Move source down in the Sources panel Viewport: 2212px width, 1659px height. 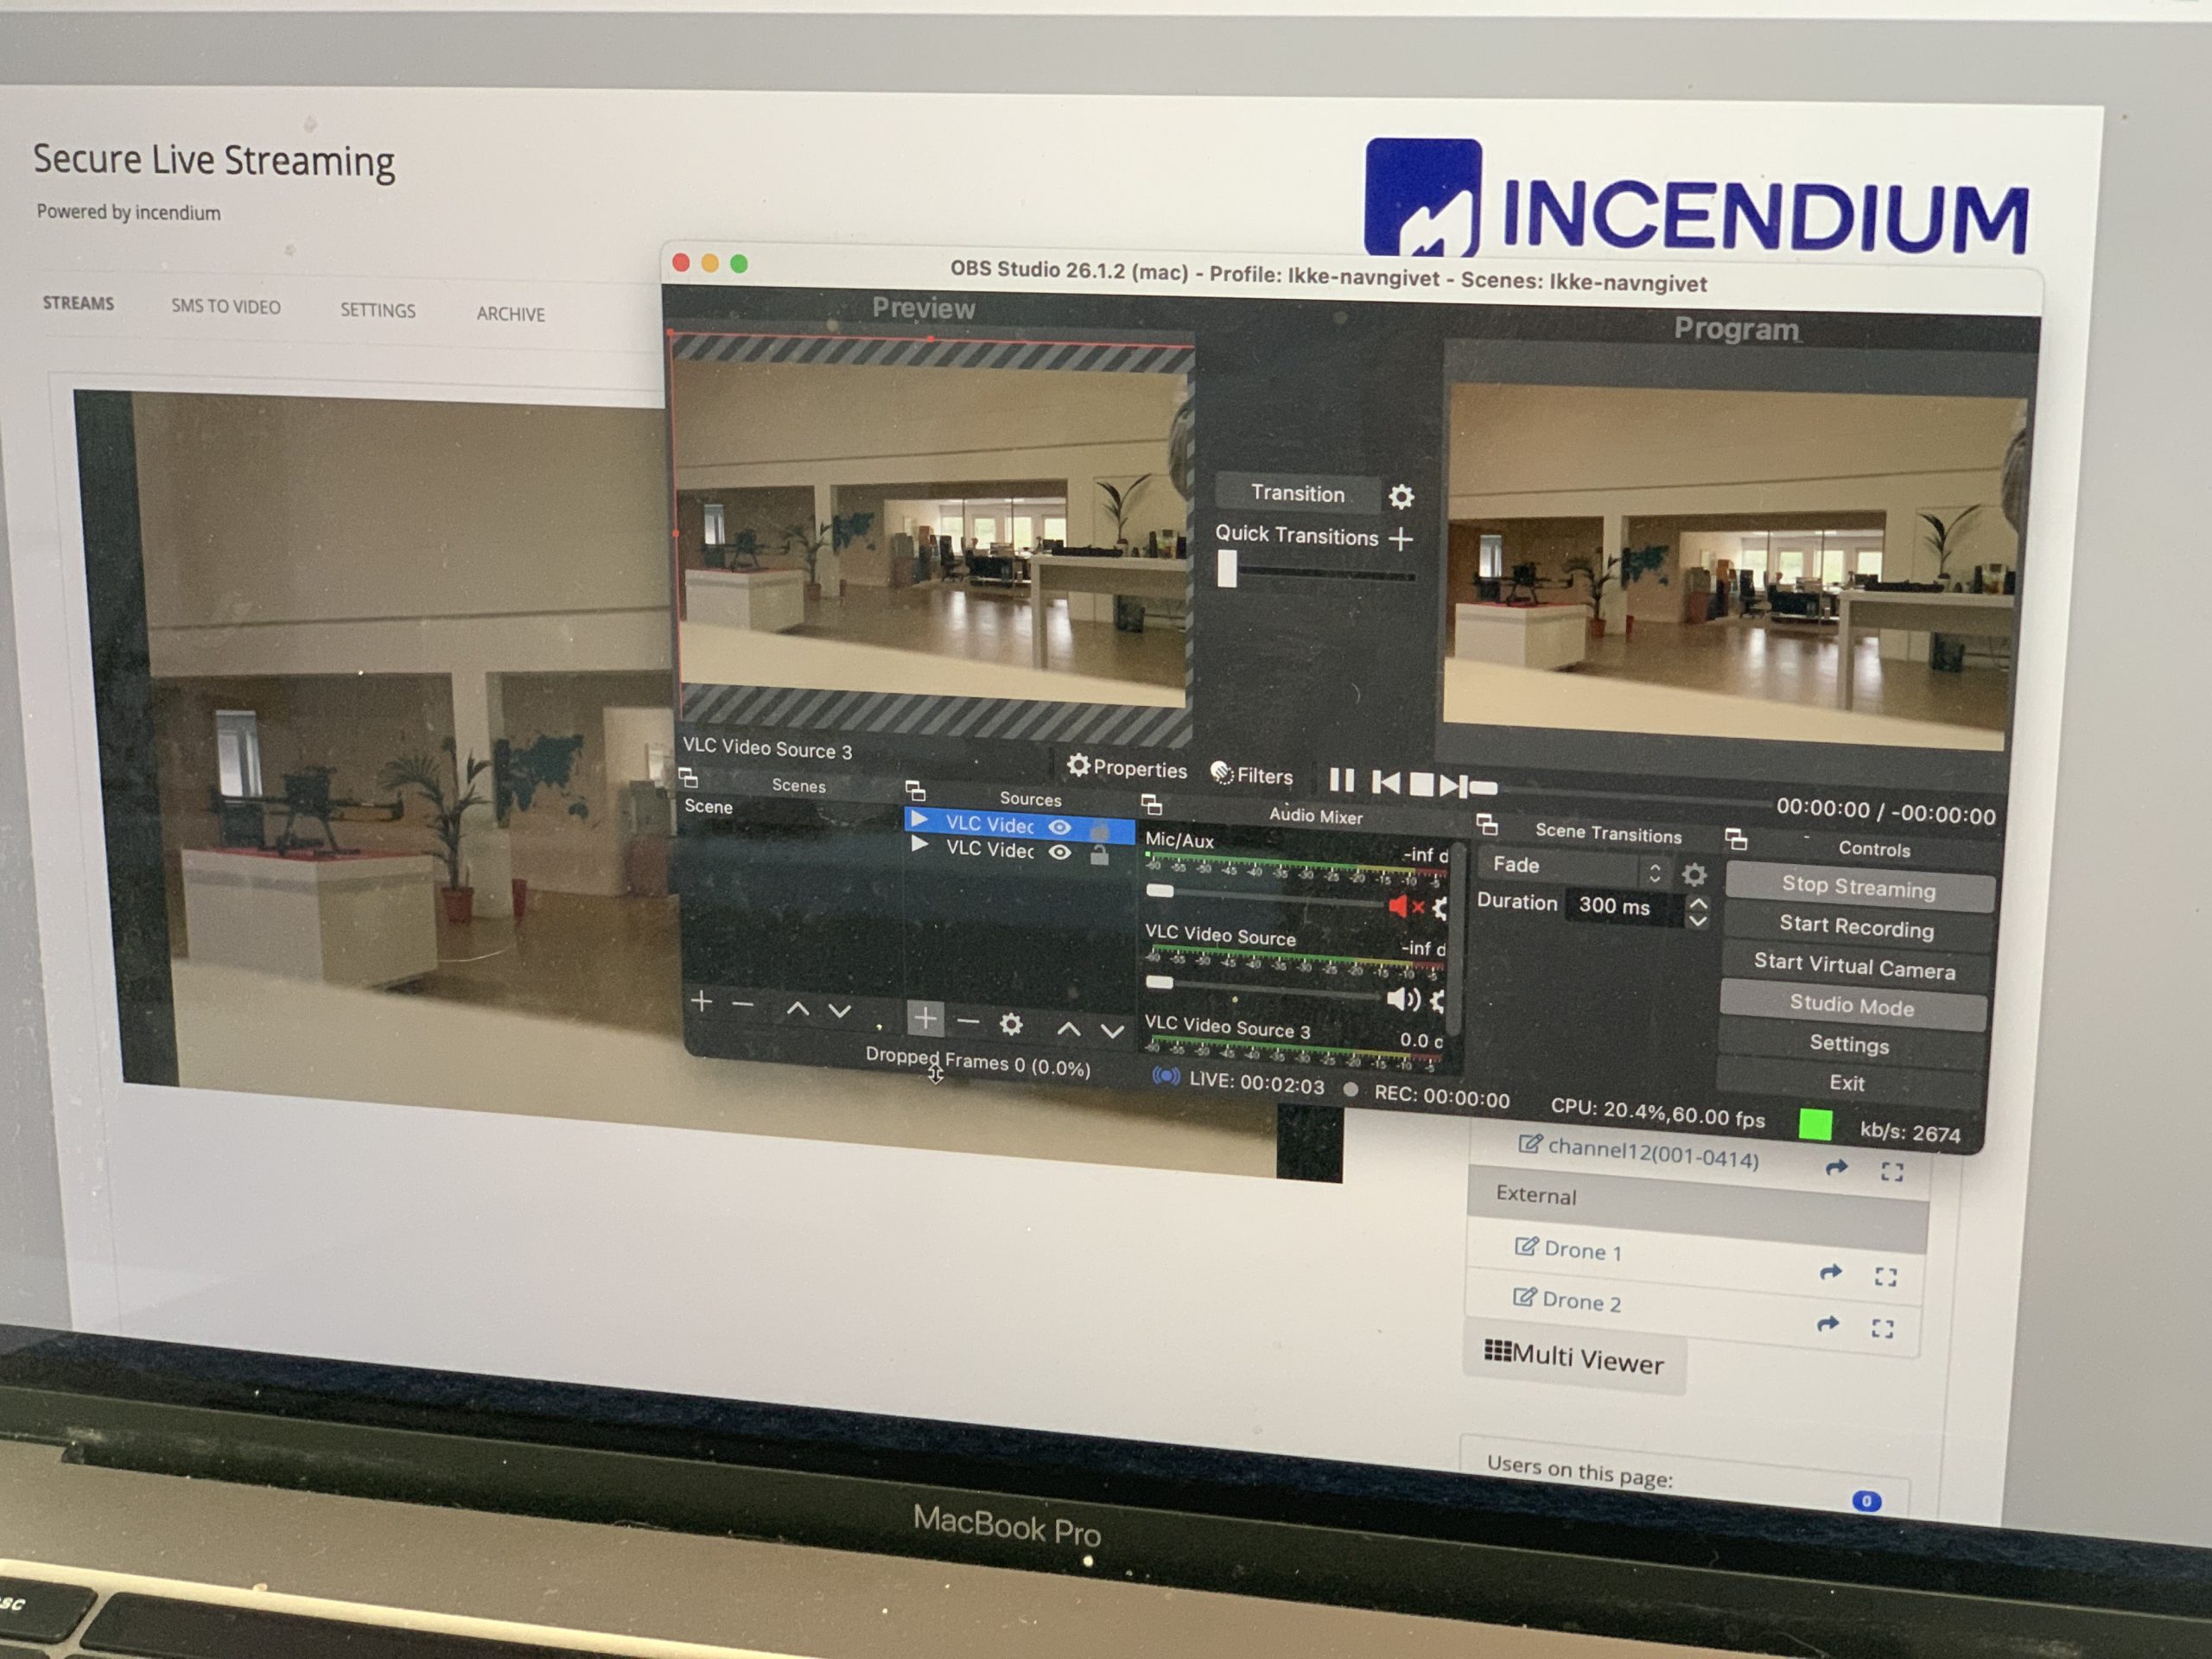tap(1111, 1031)
